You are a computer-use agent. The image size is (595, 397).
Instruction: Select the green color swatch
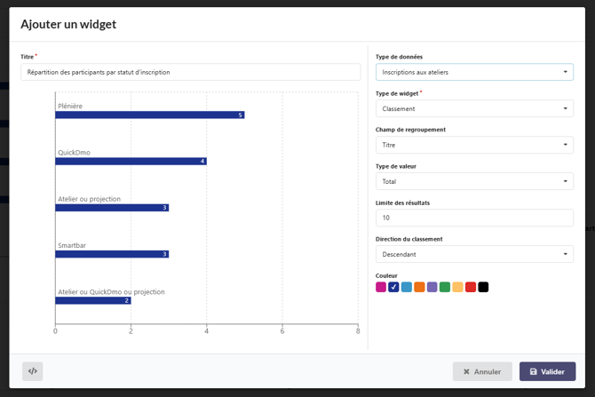[445, 287]
